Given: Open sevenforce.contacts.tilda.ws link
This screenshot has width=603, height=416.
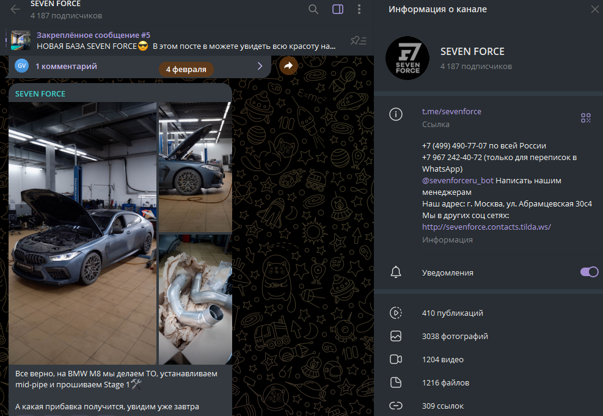Looking at the screenshot, I should click(486, 227).
